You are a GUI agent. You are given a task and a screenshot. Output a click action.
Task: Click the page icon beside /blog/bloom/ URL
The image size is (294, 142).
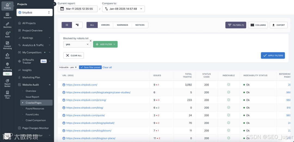click(64, 131)
